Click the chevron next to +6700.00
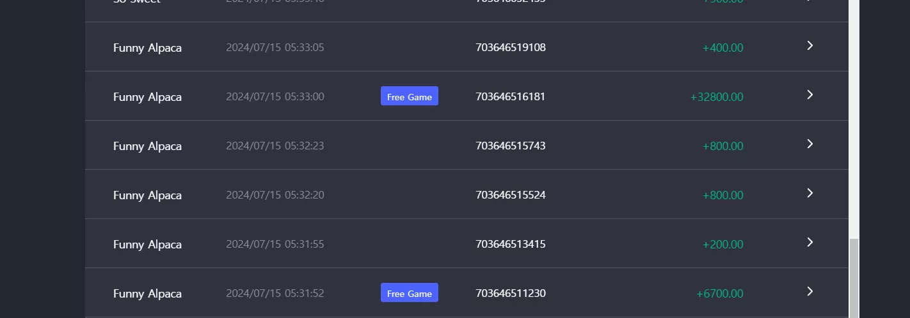The width and height of the screenshot is (910, 318). click(810, 292)
